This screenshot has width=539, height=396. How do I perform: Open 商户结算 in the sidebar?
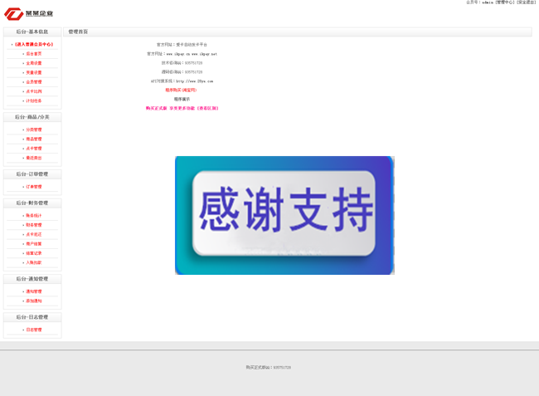(x=34, y=244)
